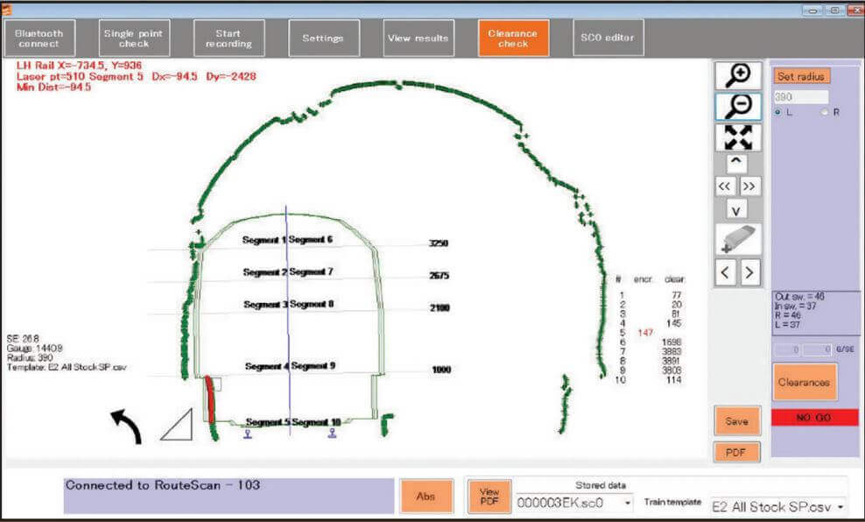
Task: Select the L radius radio button
Action: click(778, 112)
